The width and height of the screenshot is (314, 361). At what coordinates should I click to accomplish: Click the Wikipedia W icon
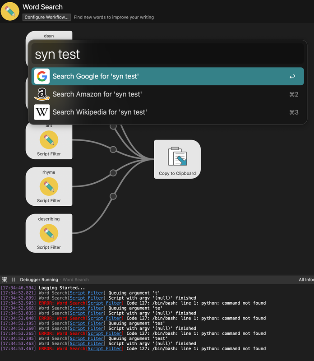[x=42, y=112]
